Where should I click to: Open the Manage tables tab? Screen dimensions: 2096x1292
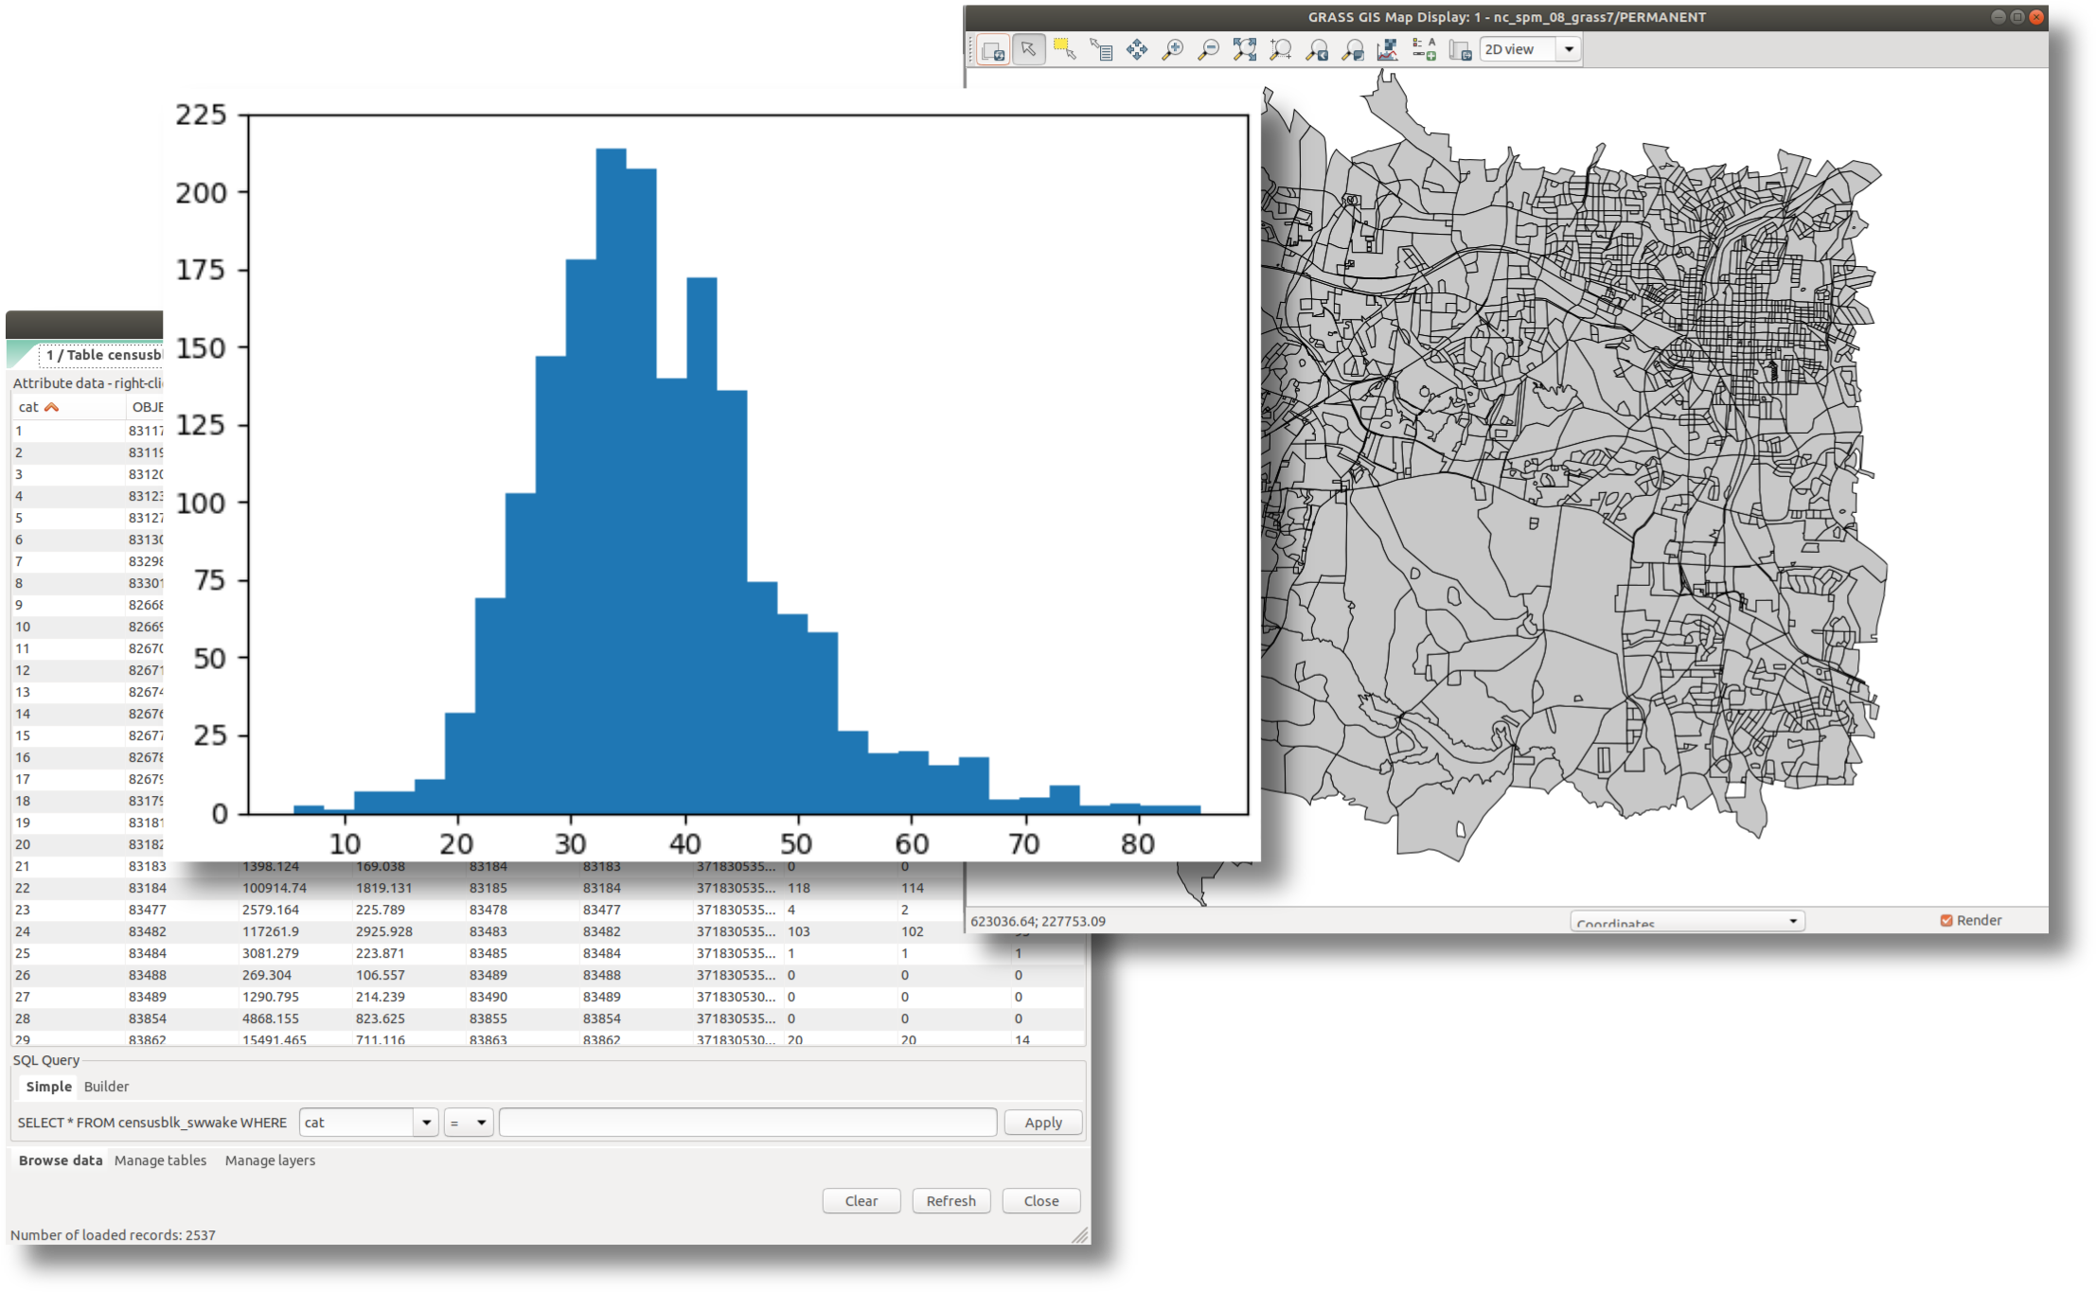pos(160,1160)
